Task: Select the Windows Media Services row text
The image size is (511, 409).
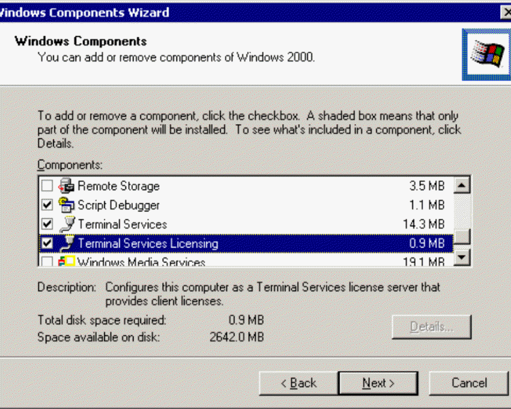Action: click(141, 262)
